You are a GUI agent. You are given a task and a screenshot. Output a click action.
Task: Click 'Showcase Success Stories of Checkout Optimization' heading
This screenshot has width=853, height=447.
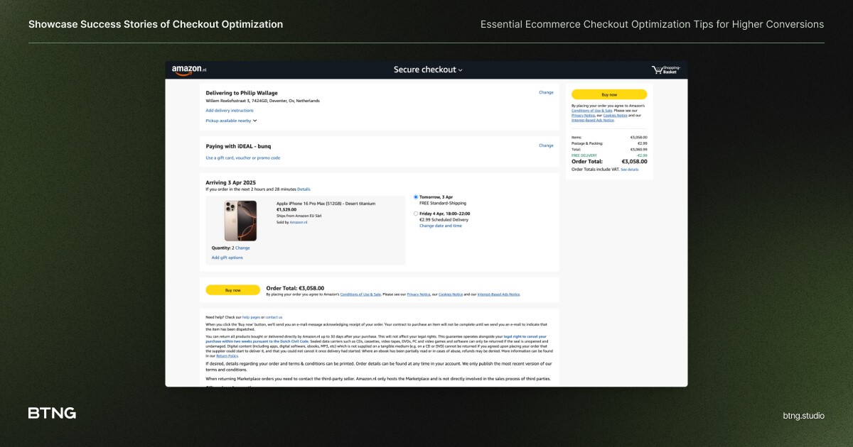point(156,24)
